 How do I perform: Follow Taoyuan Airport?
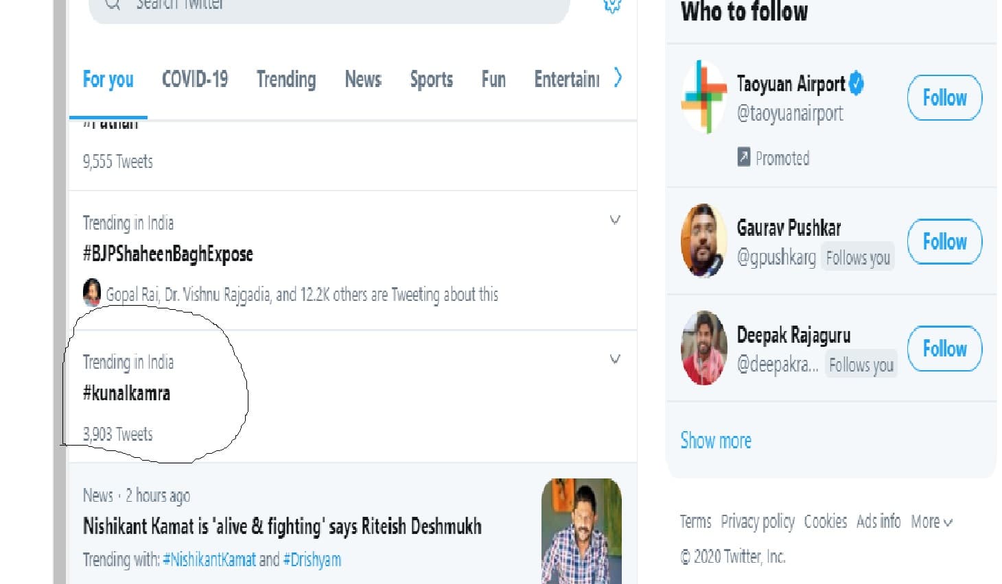coord(944,98)
